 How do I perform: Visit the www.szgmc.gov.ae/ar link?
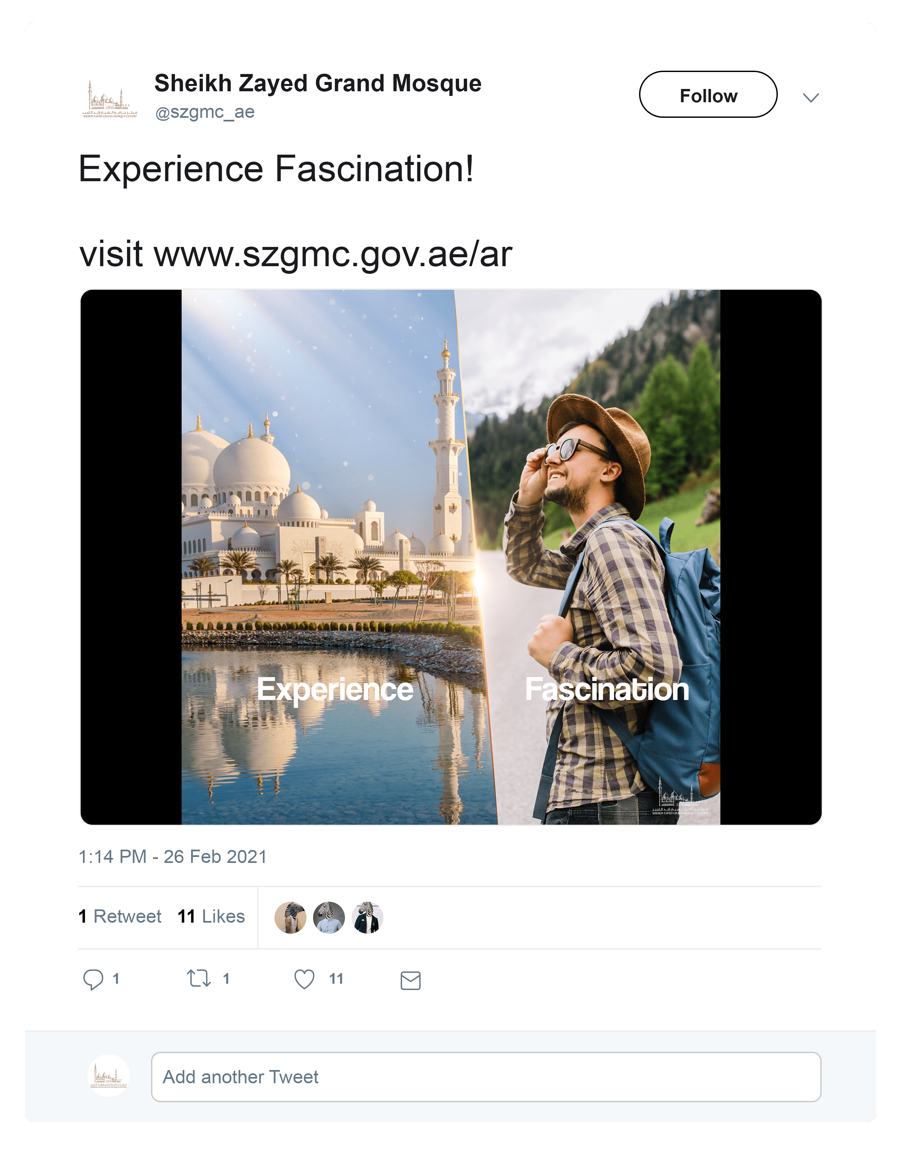(333, 254)
